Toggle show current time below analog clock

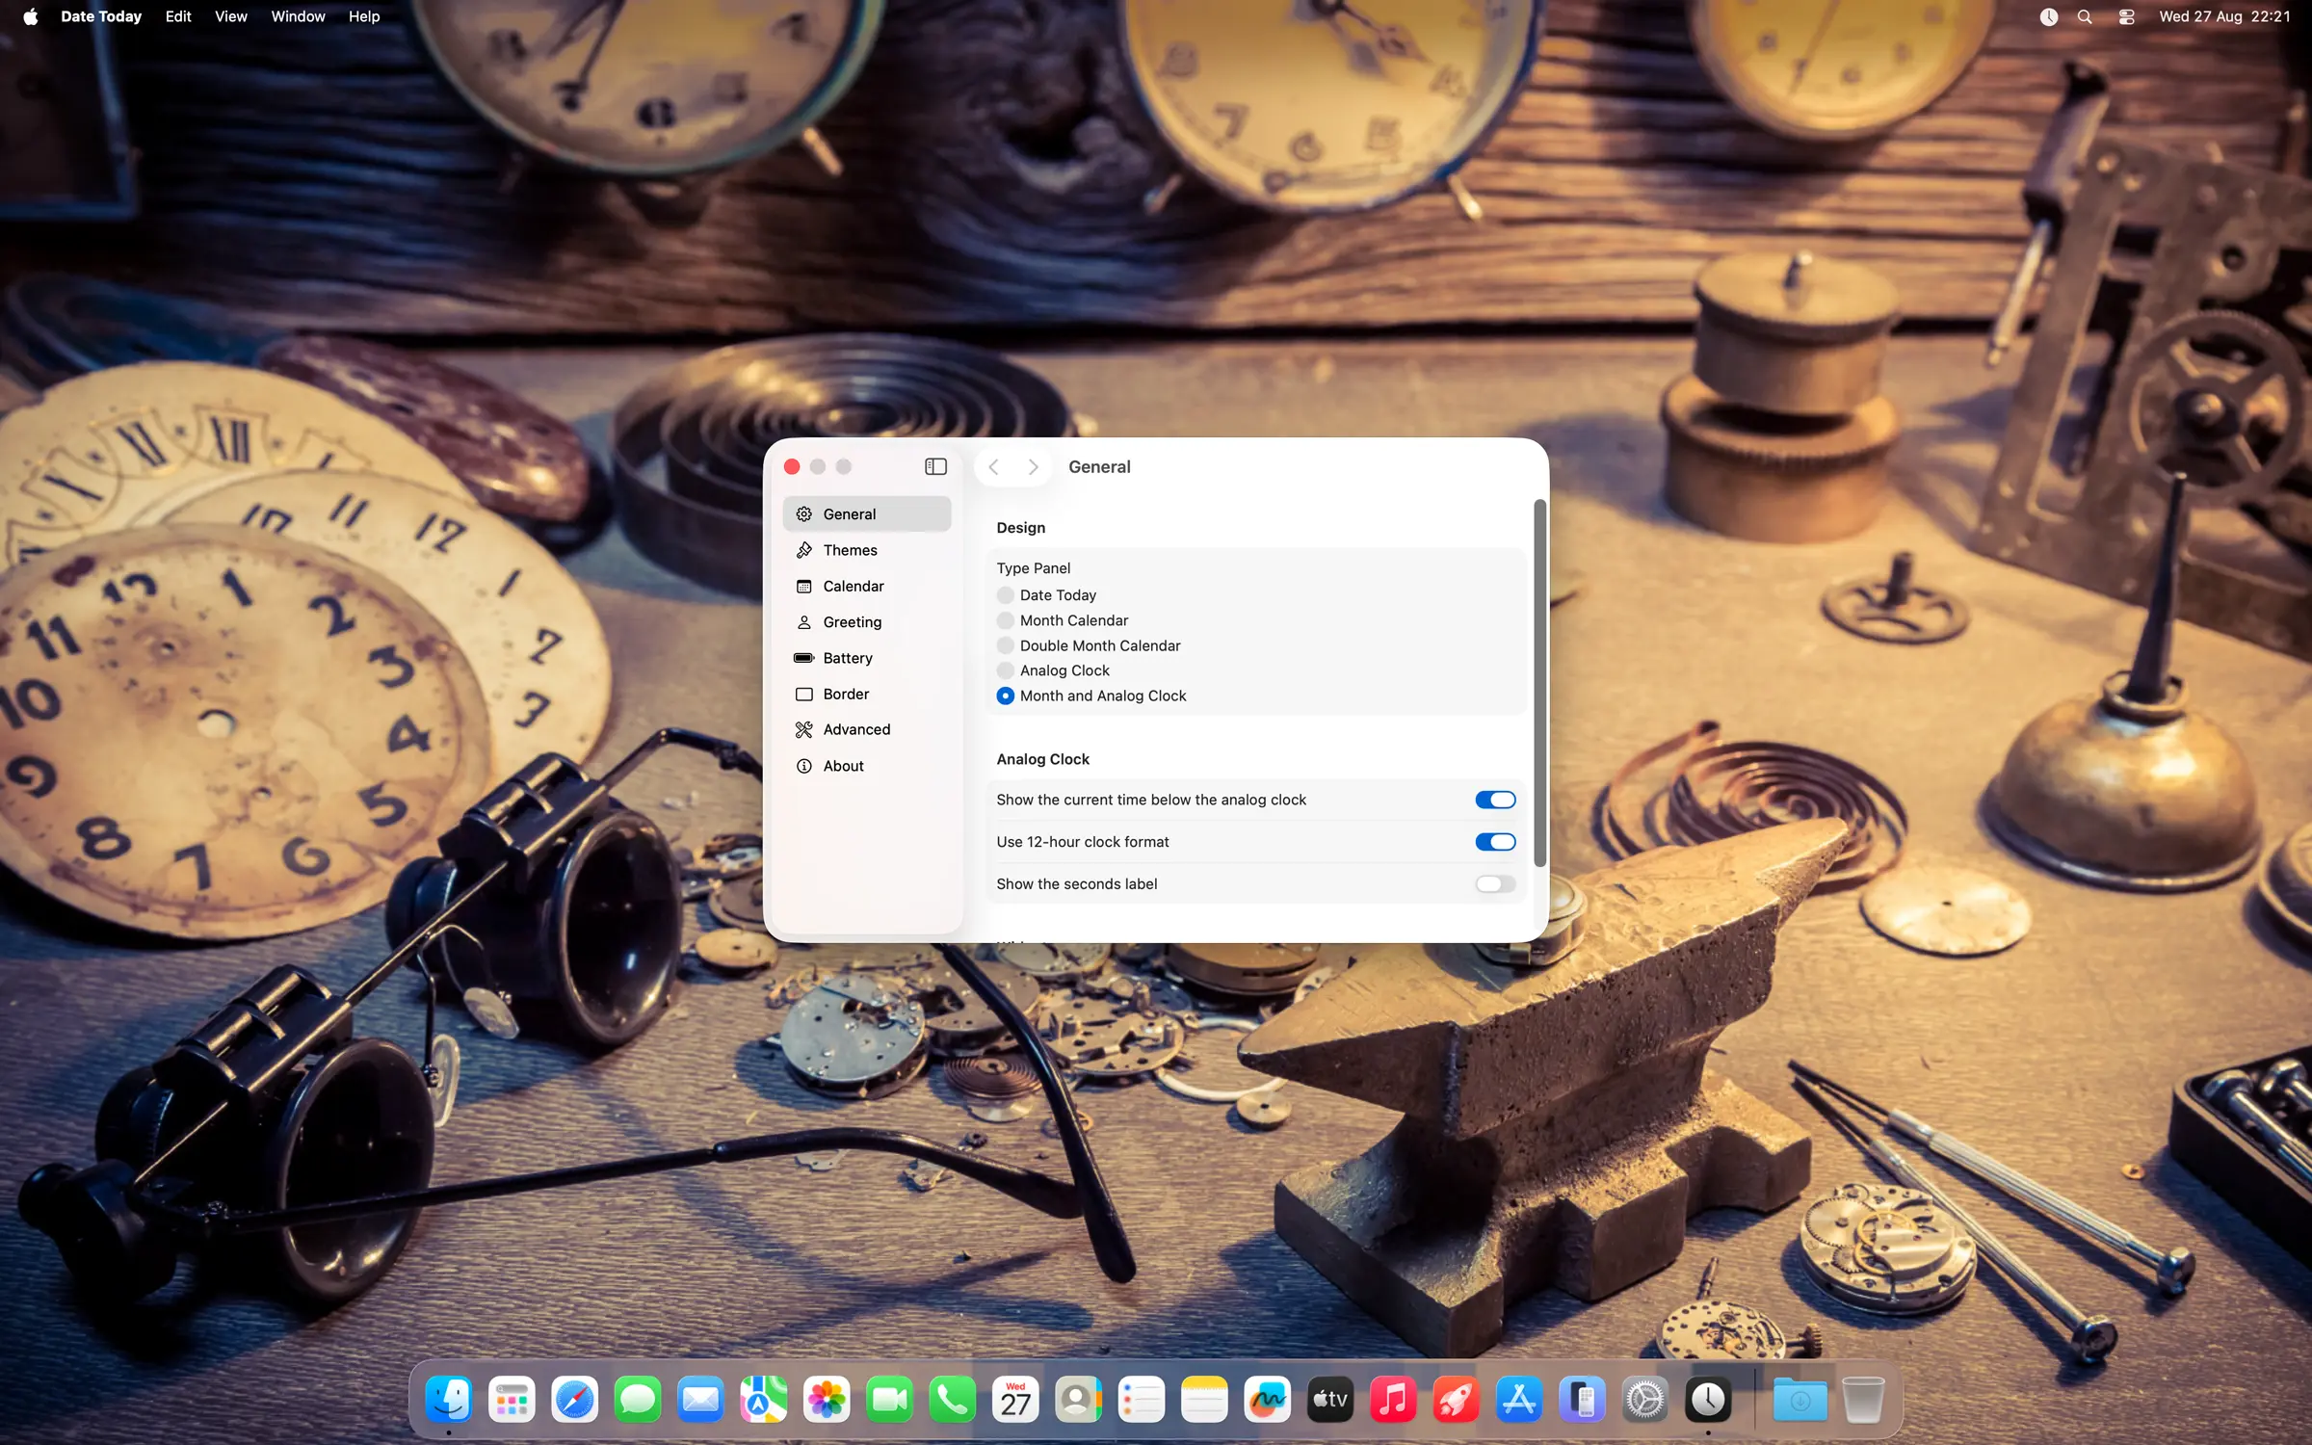(1495, 800)
